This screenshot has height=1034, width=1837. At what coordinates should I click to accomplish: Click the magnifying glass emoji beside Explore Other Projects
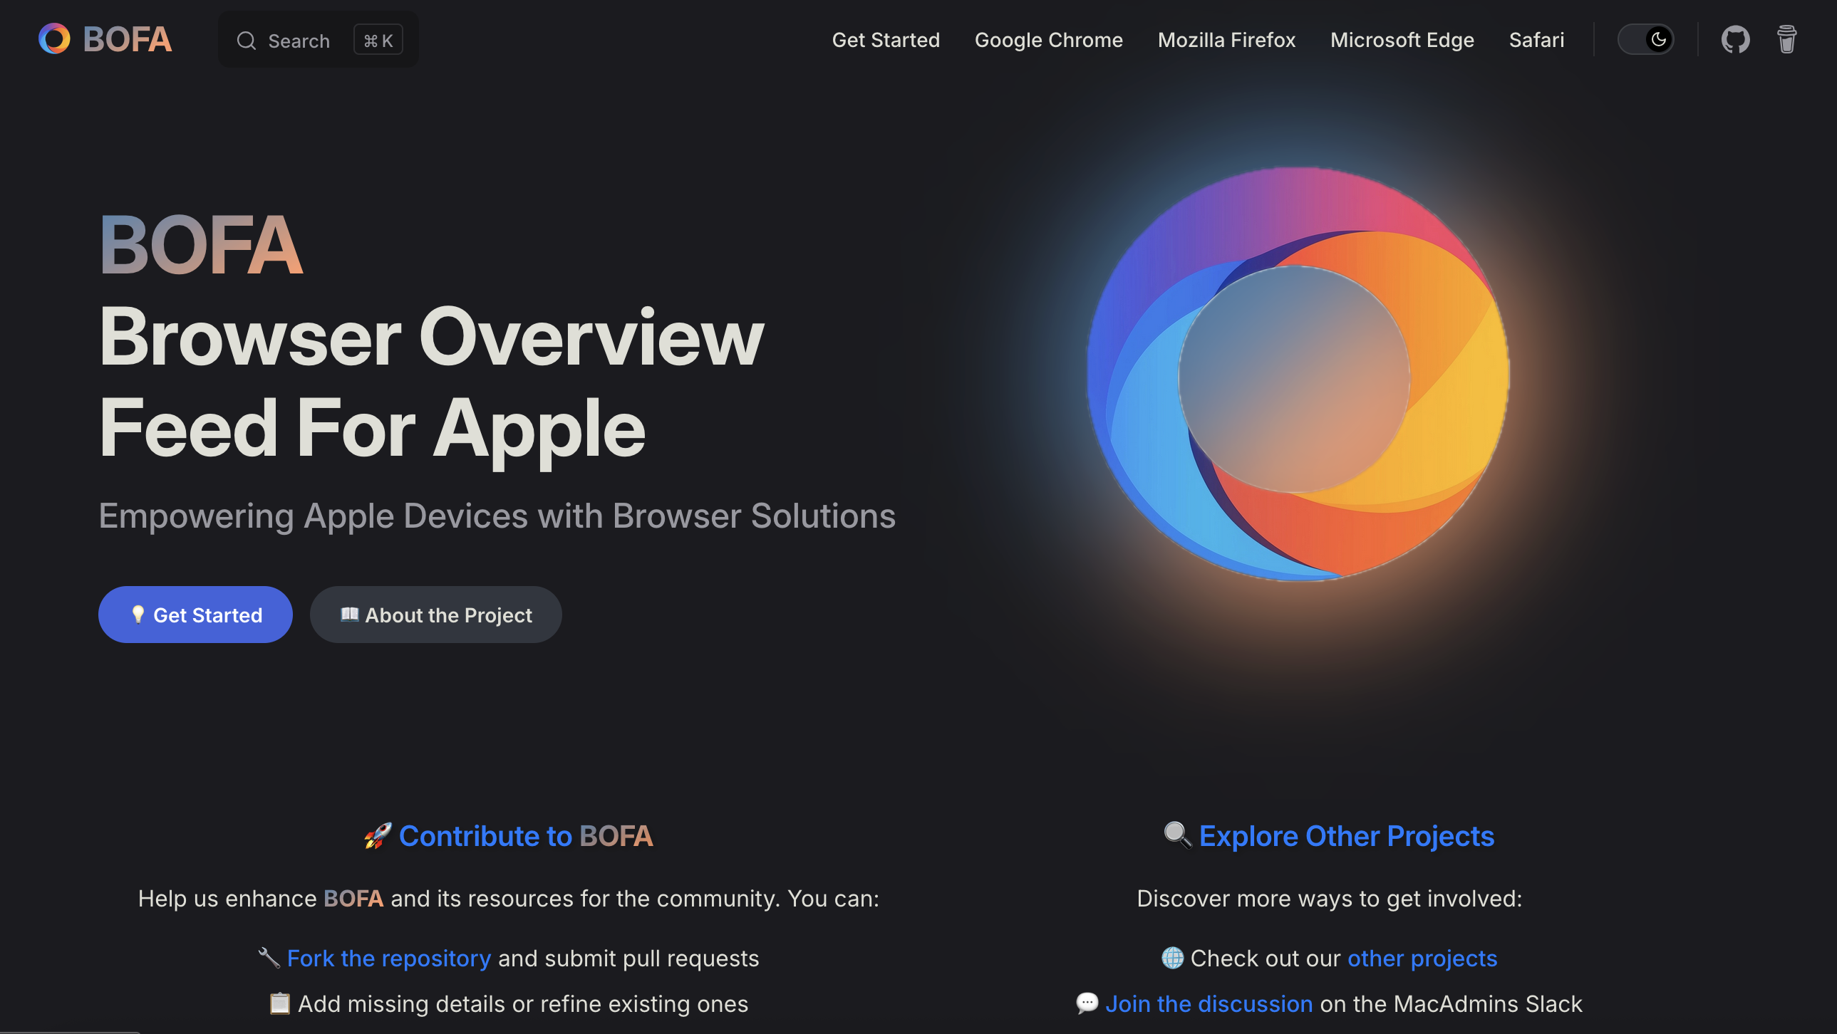coord(1177,835)
